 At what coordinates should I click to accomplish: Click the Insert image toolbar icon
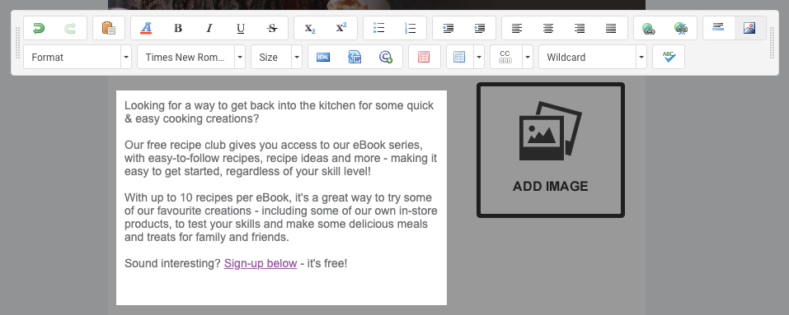(749, 28)
